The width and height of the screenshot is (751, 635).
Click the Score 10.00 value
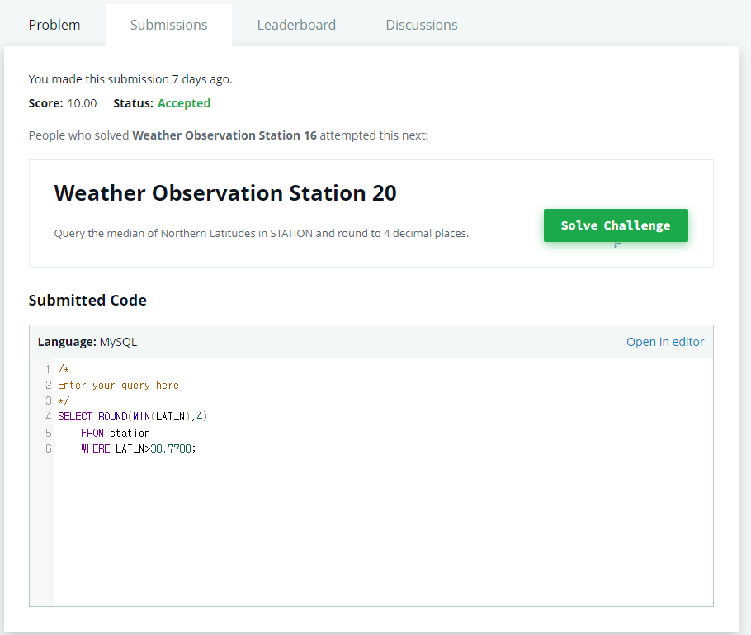click(82, 103)
